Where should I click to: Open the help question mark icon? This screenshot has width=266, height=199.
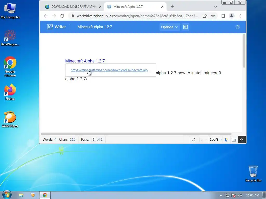point(238,27)
